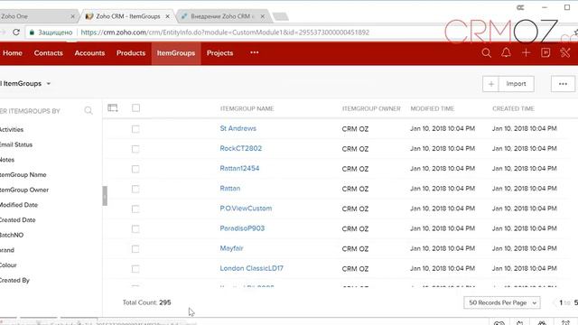578x325 pixels.
Task: Expand the BatchNO filter
Action: coord(12,235)
